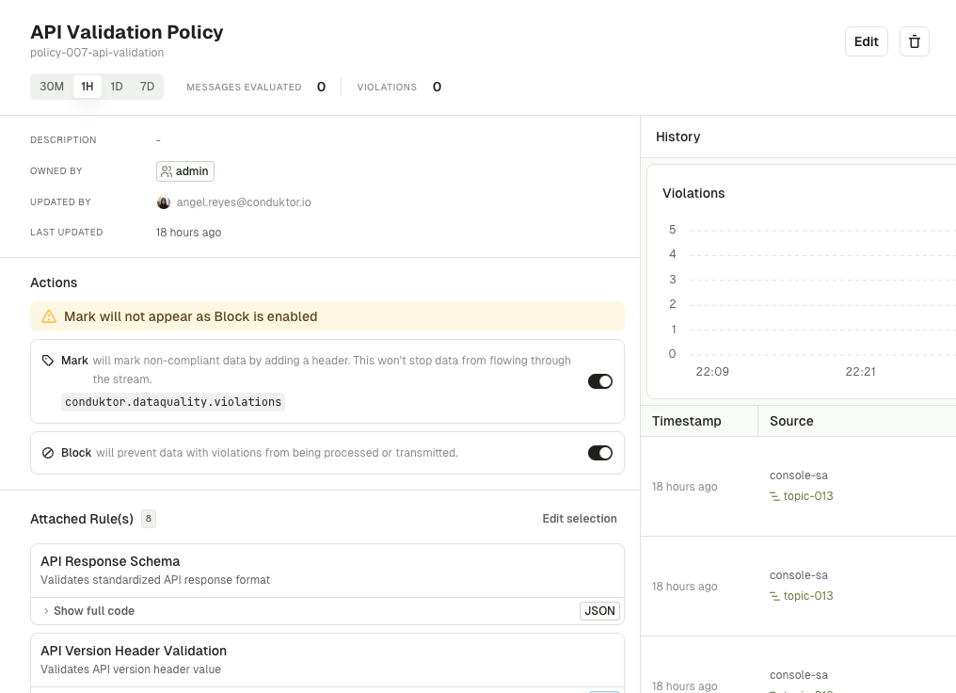Sort by the Timestamp column header

[684, 421]
